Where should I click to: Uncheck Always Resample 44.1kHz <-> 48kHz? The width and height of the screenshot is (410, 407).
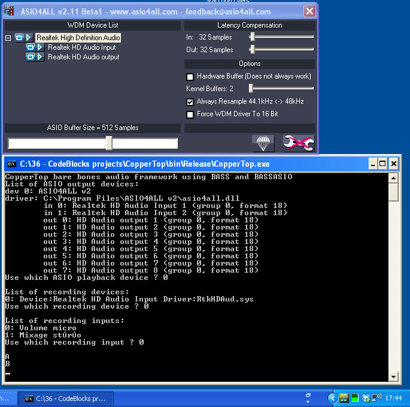(x=190, y=102)
